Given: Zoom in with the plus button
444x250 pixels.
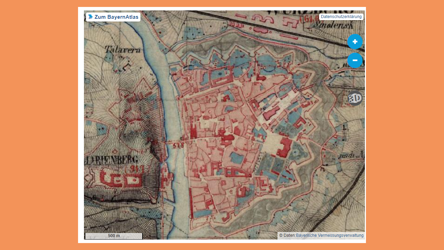Looking at the screenshot, I should (355, 42).
